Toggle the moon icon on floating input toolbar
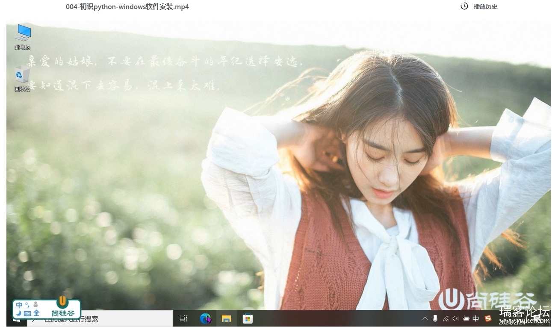 coord(19,313)
